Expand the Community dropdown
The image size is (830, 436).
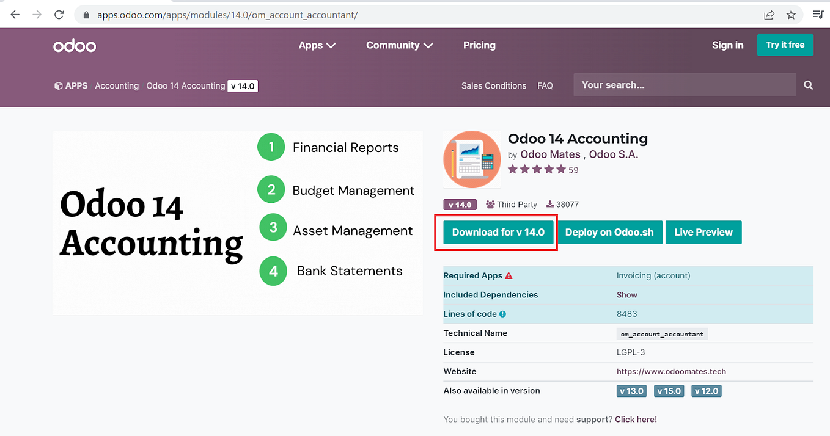click(399, 45)
